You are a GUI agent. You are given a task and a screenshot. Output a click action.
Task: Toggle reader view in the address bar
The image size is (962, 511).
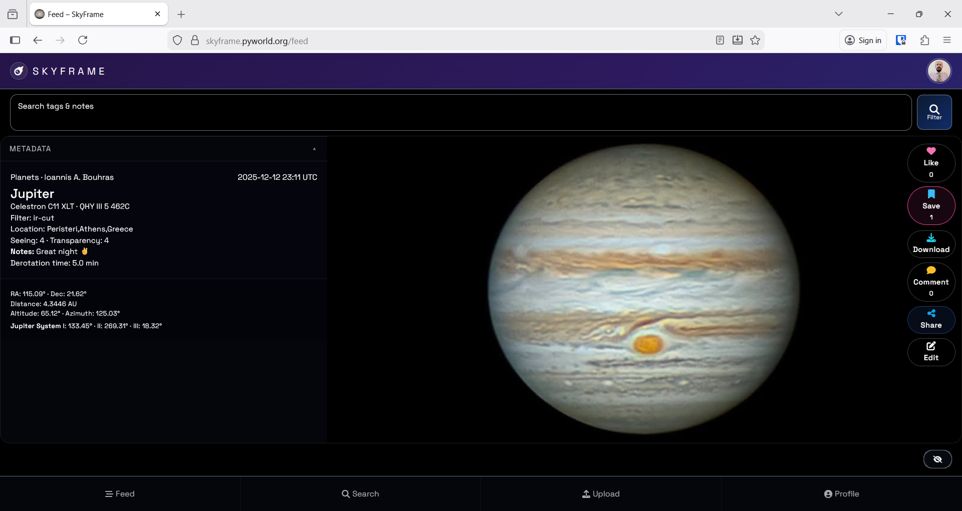pyautogui.click(x=719, y=40)
